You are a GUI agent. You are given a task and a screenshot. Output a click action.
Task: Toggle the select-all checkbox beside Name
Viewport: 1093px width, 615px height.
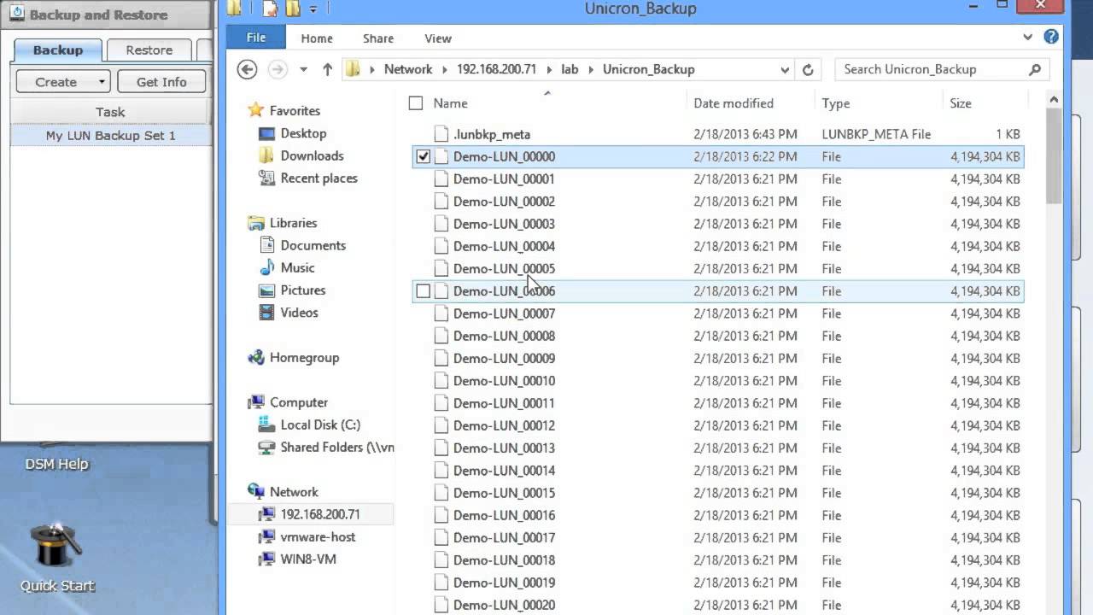416,103
